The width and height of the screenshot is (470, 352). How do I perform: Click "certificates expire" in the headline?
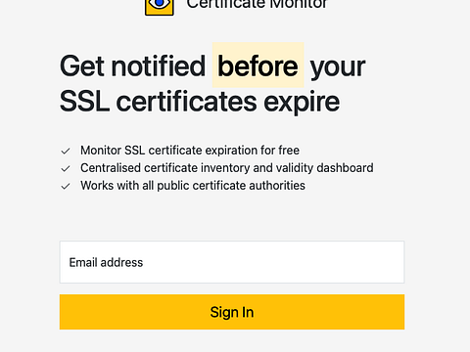[228, 103]
